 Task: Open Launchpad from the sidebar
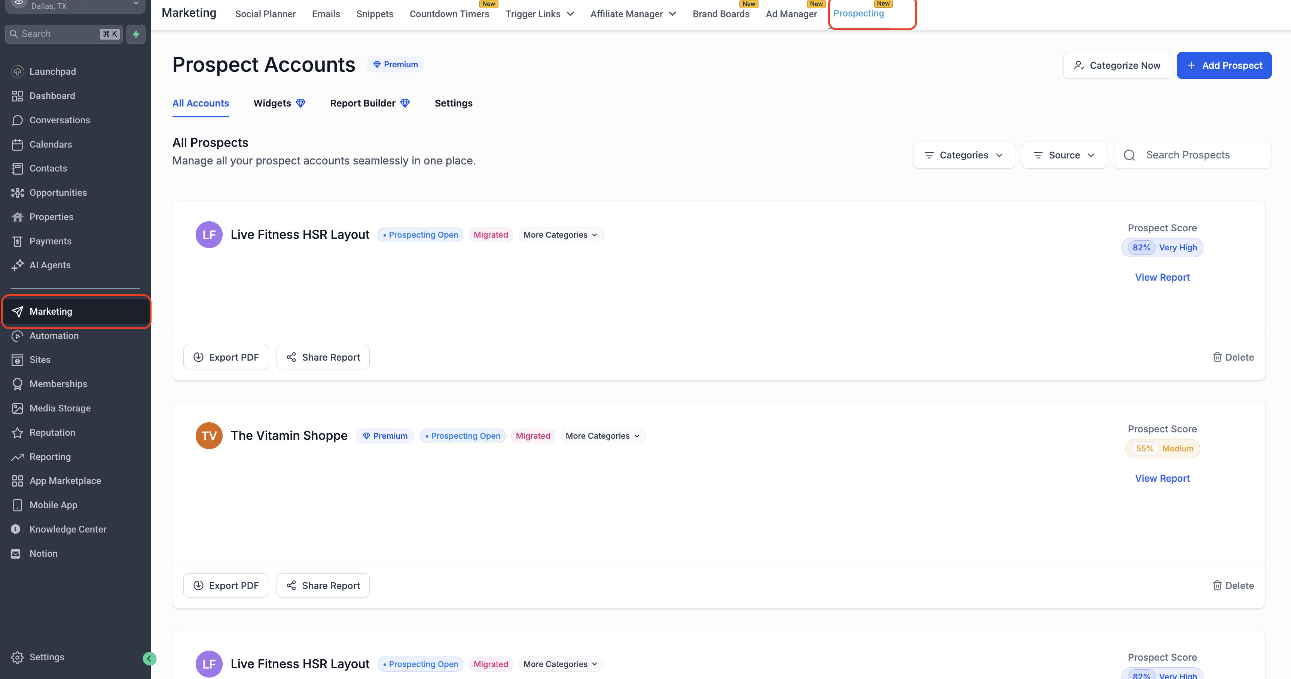[52, 71]
